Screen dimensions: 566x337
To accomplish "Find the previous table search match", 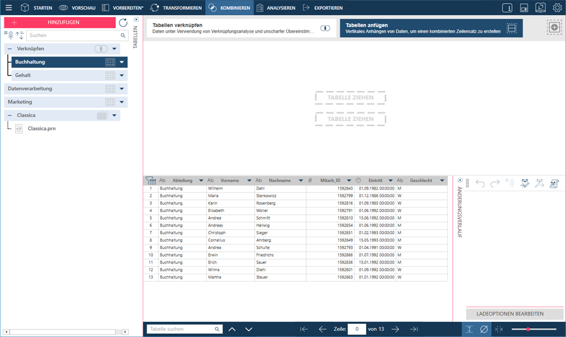I will point(232,329).
